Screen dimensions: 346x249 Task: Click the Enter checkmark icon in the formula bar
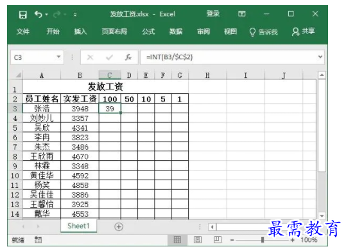click(109, 57)
